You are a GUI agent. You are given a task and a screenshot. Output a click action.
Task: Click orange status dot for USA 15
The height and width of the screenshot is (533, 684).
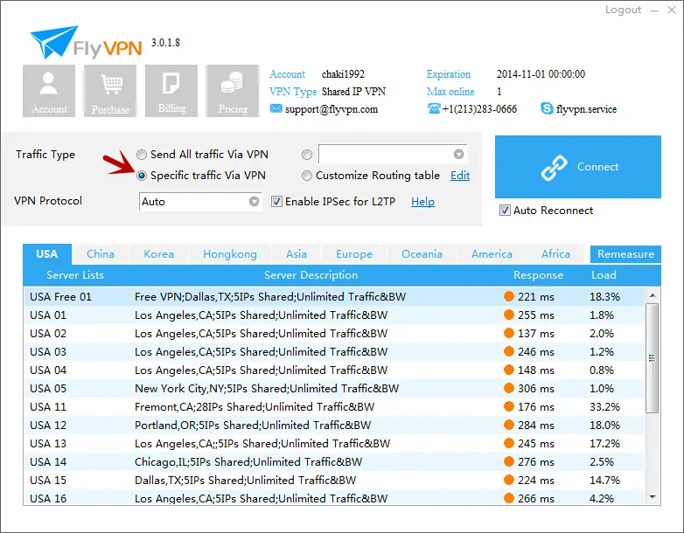pos(509,480)
